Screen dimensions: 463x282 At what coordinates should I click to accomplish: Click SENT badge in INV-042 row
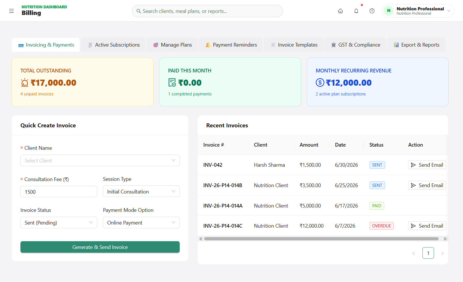(377, 165)
